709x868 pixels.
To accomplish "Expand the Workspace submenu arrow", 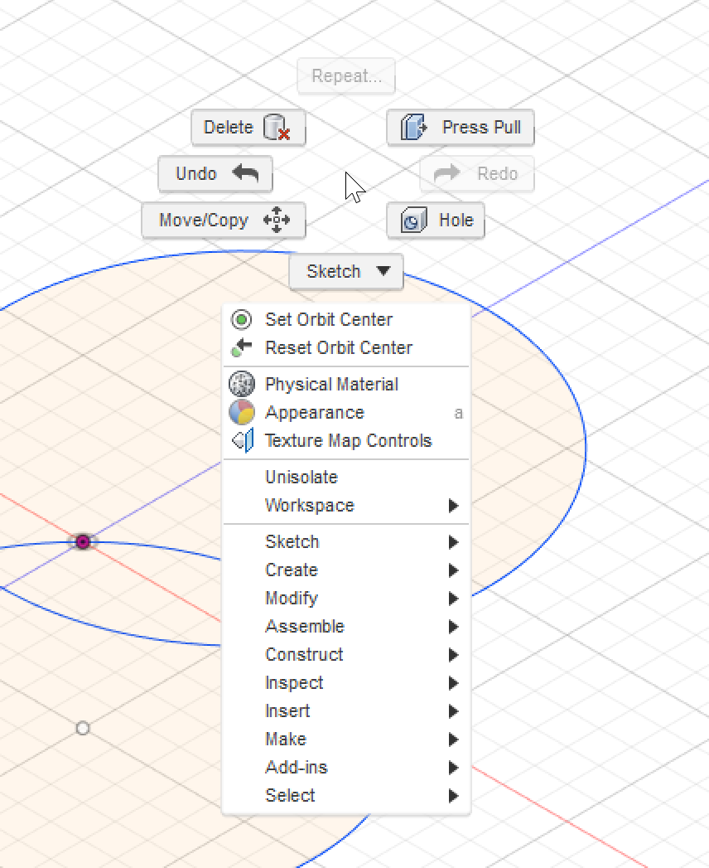I will pyautogui.click(x=454, y=506).
